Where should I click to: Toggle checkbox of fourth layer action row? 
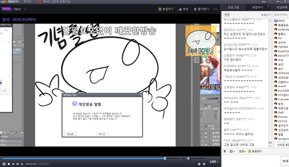point(202,145)
